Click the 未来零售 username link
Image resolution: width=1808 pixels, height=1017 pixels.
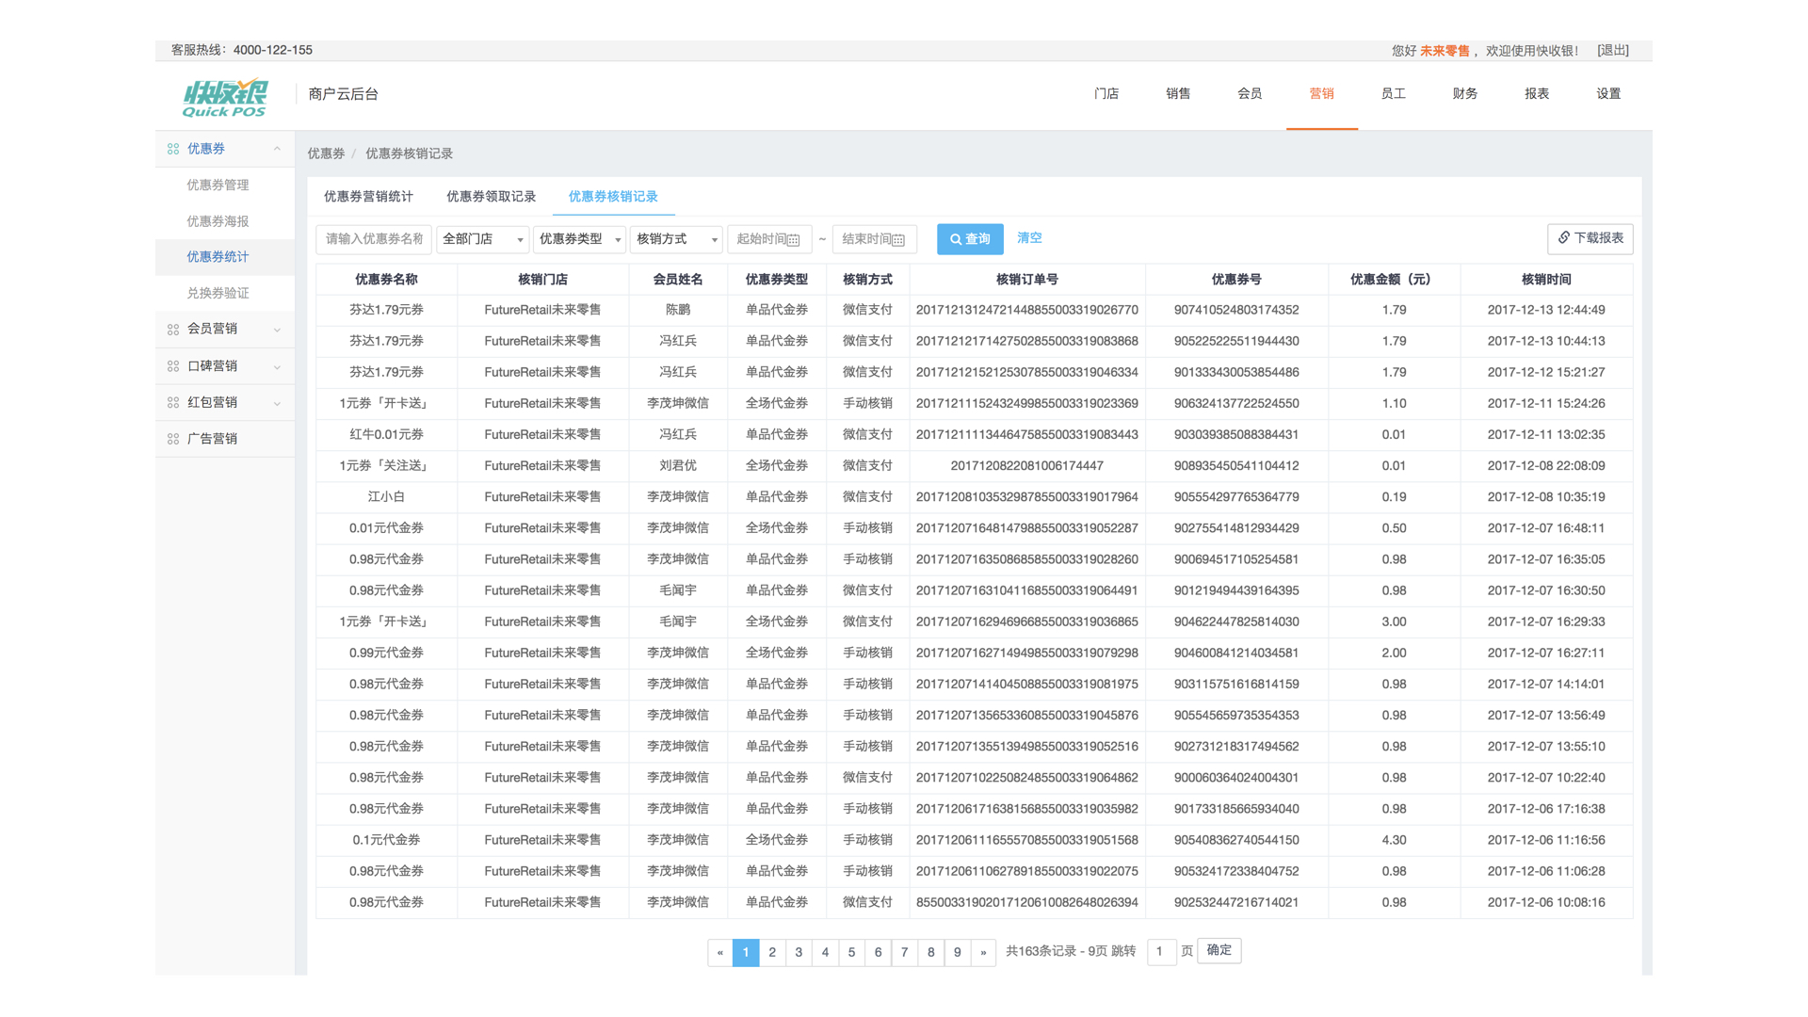[1445, 51]
